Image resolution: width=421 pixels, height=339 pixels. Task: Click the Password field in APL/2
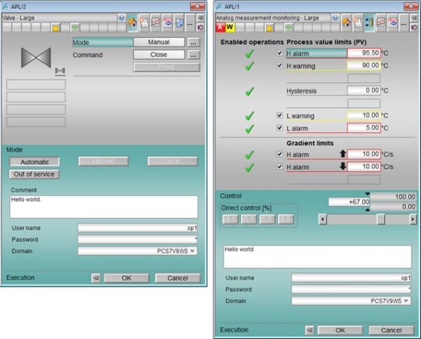click(138, 239)
